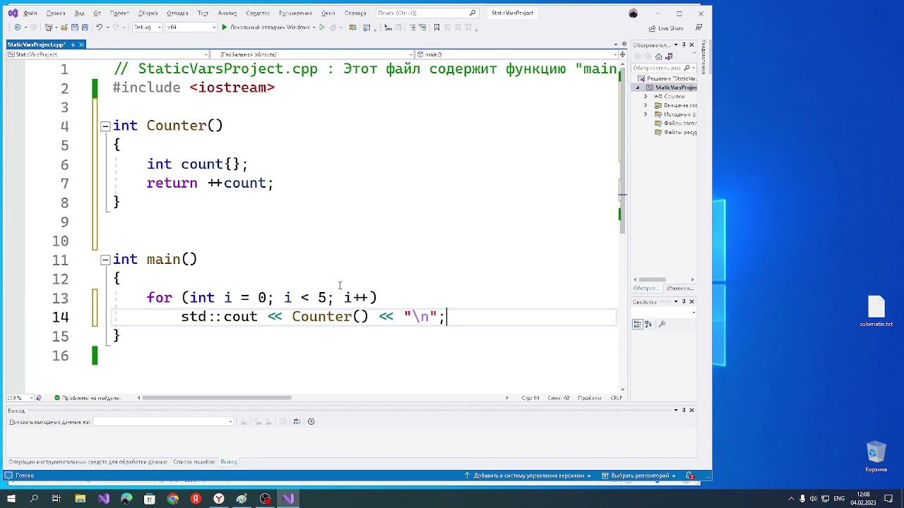Open Показать выходные данные из dropdown

[163, 422]
